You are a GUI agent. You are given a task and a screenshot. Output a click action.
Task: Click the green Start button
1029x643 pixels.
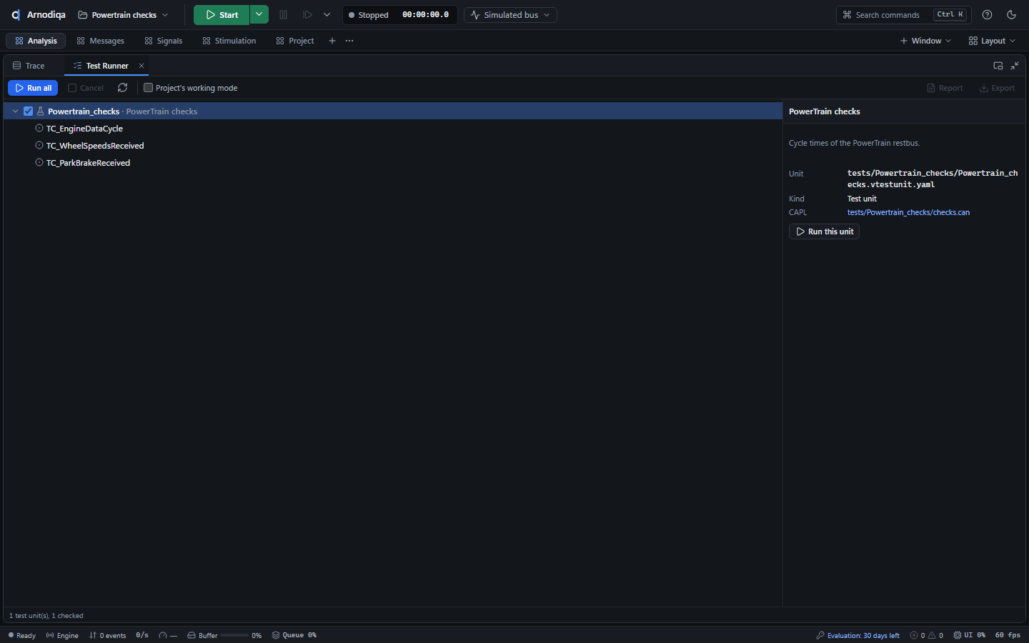222,15
